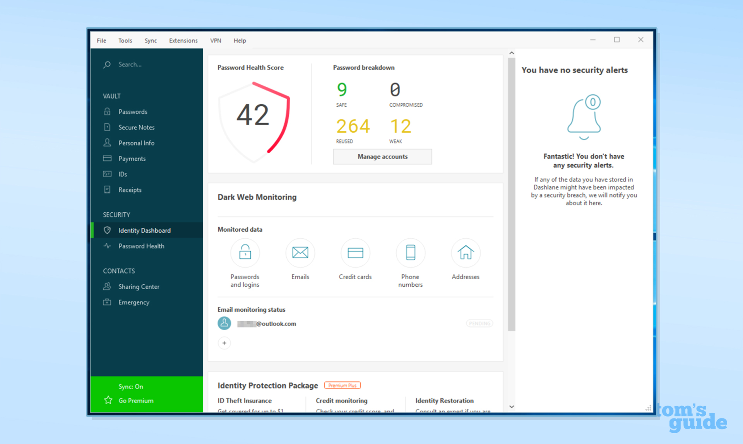Open the Help menu
743x444 pixels.
pyautogui.click(x=240, y=41)
